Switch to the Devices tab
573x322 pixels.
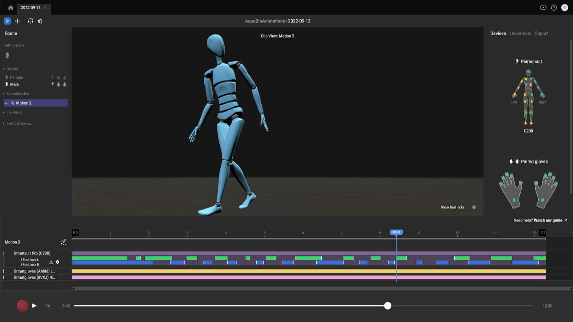(498, 34)
